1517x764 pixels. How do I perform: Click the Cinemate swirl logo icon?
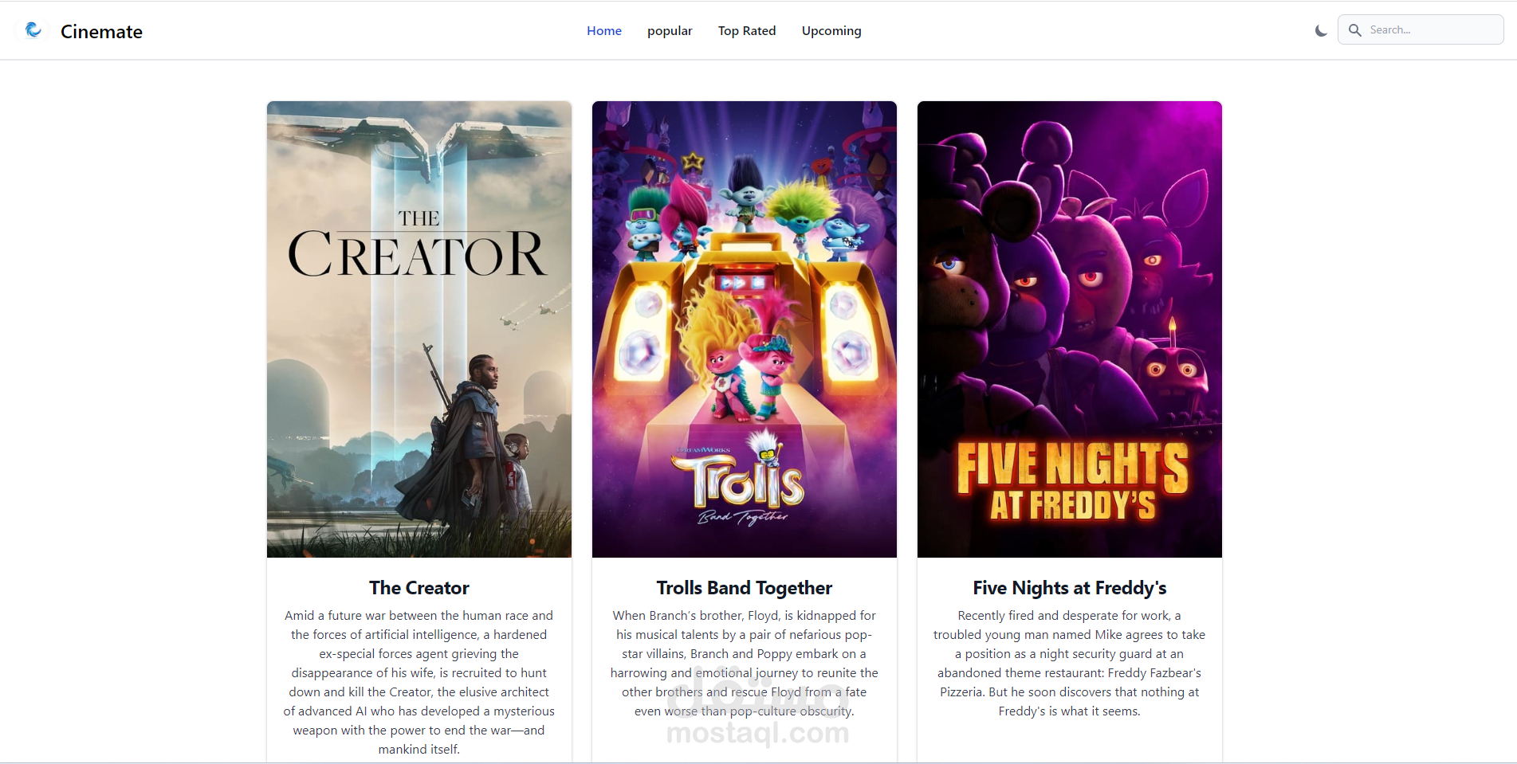(x=33, y=30)
